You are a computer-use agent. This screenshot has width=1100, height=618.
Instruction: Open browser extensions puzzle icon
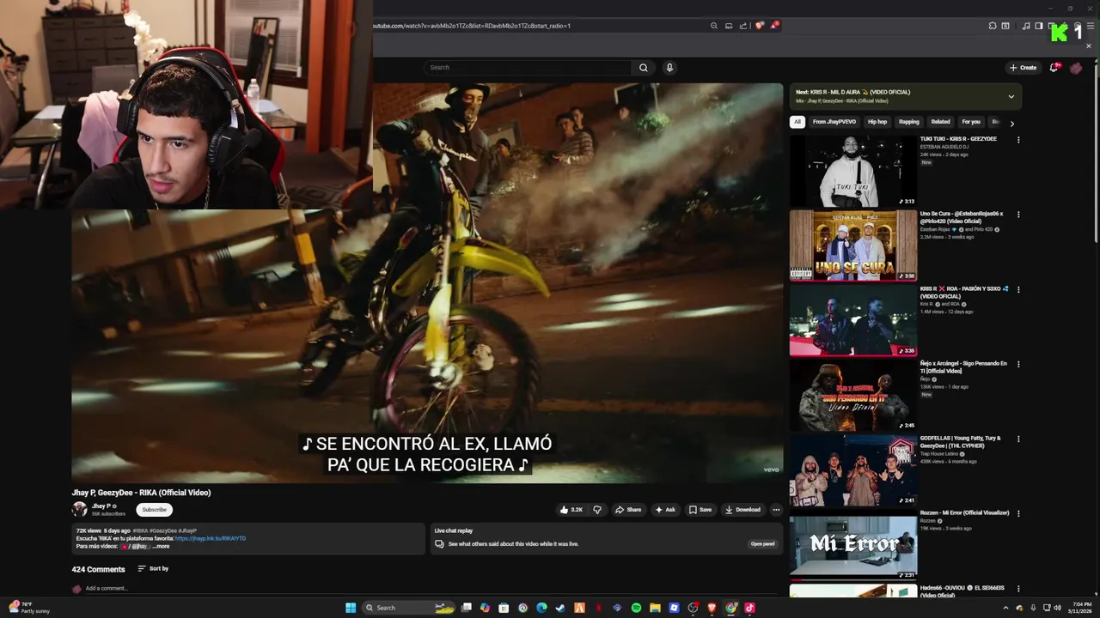[993, 26]
